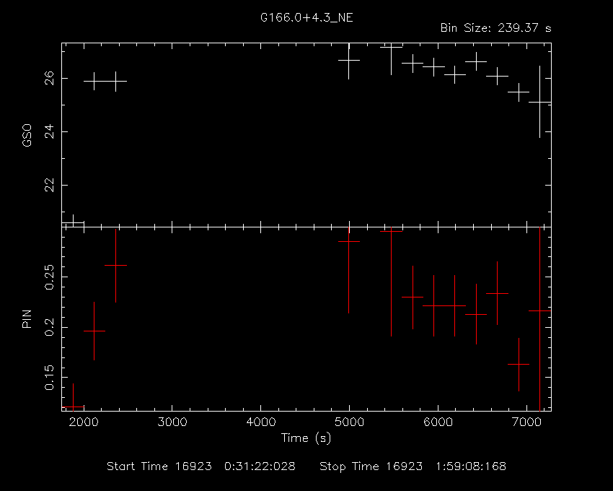
Task: Select the red PIN point near 6900 s
Action: coord(519,364)
